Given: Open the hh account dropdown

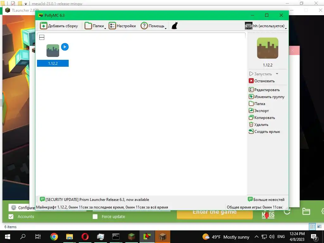Looking at the screenshot, I should (266, 26).
